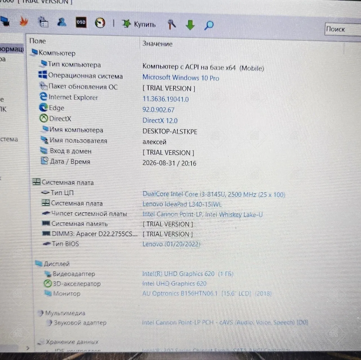Click the Купить buy button
The image size is (361, 360).
139,24
